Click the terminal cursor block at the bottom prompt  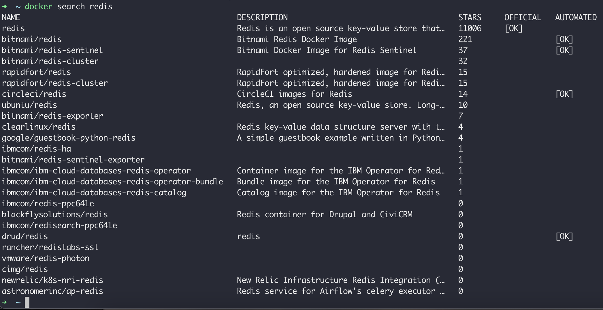27,302
